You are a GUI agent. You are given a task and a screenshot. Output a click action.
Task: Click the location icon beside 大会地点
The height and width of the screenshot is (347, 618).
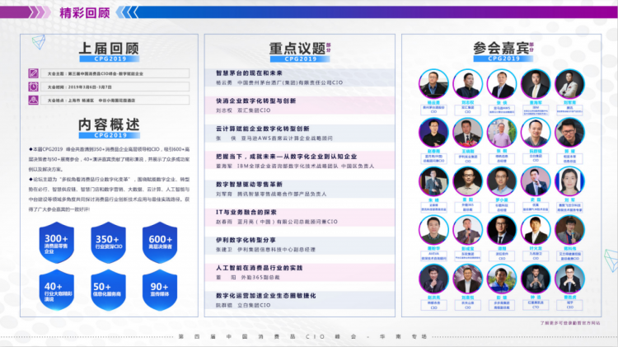(33, 101)
